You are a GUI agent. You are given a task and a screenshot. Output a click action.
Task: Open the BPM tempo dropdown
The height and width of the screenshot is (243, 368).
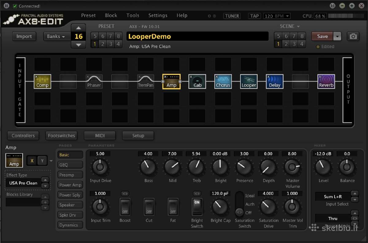277,16
